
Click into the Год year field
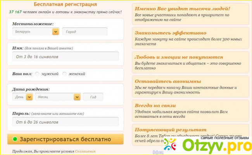[x=93, y=97]
